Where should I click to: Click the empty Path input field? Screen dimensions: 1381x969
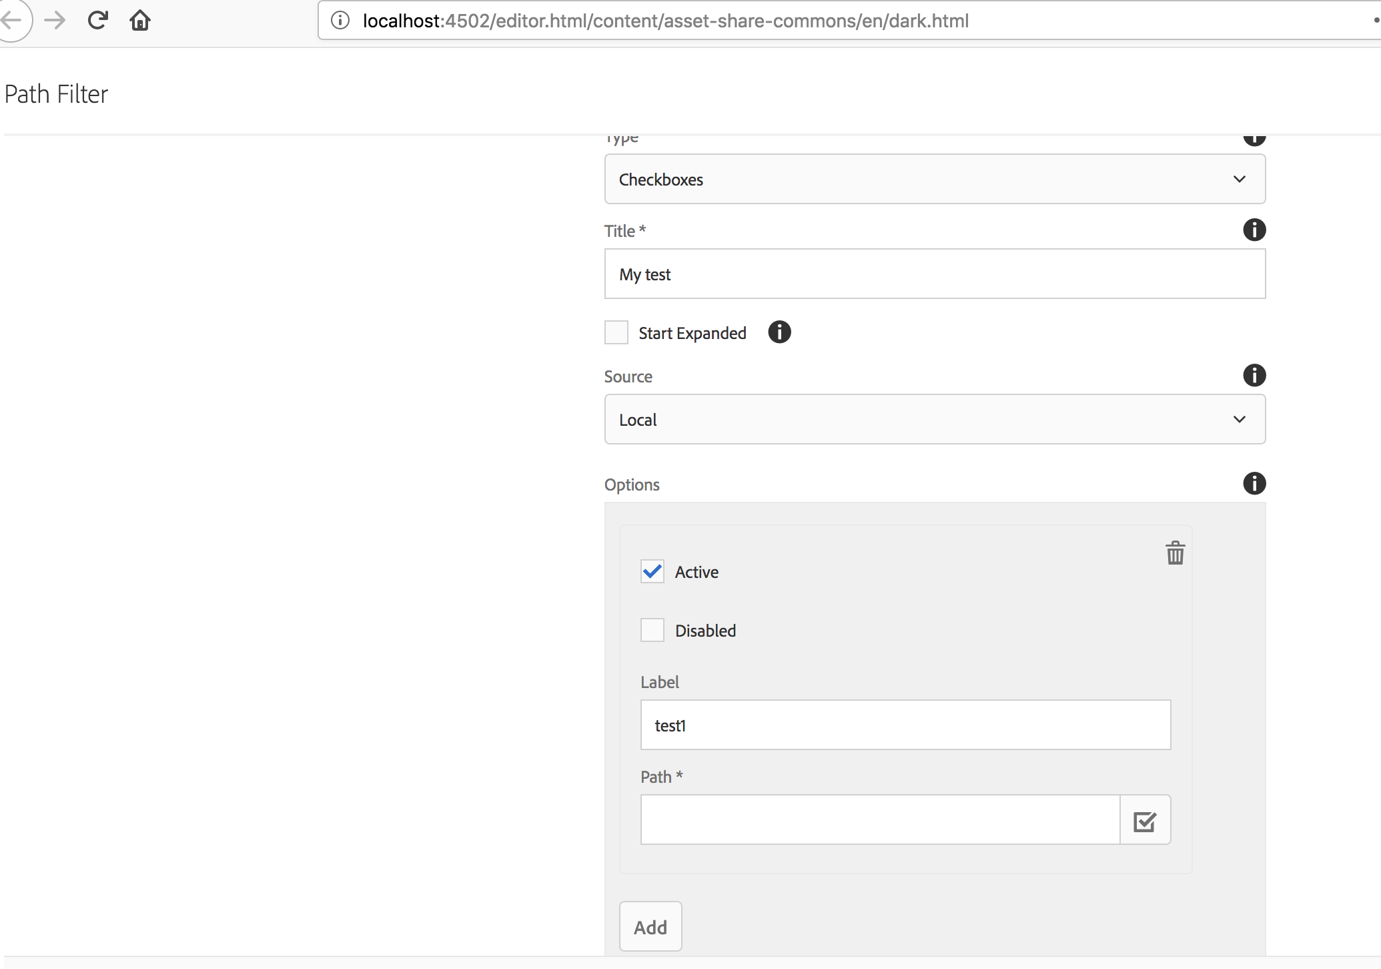tap(879, 820)
